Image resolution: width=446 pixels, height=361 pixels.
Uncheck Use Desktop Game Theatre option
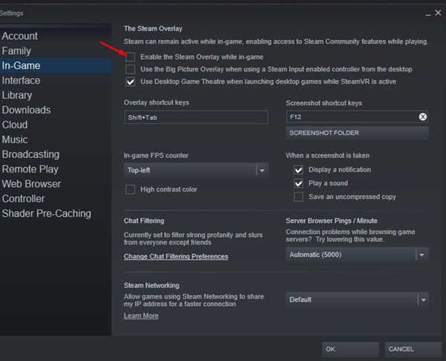[131, 81]
